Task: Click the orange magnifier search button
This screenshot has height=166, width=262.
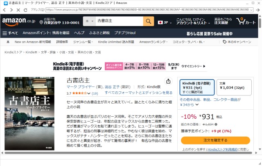Action: click(148, 21)
